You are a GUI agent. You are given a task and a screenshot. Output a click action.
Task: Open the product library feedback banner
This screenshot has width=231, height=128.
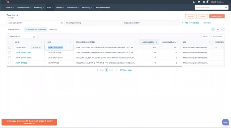[29, 122]
